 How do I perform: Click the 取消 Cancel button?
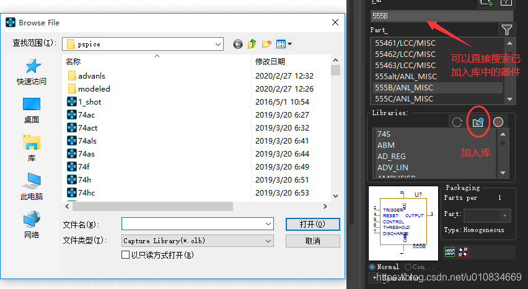pyautogui.click(x=312, y=241)
